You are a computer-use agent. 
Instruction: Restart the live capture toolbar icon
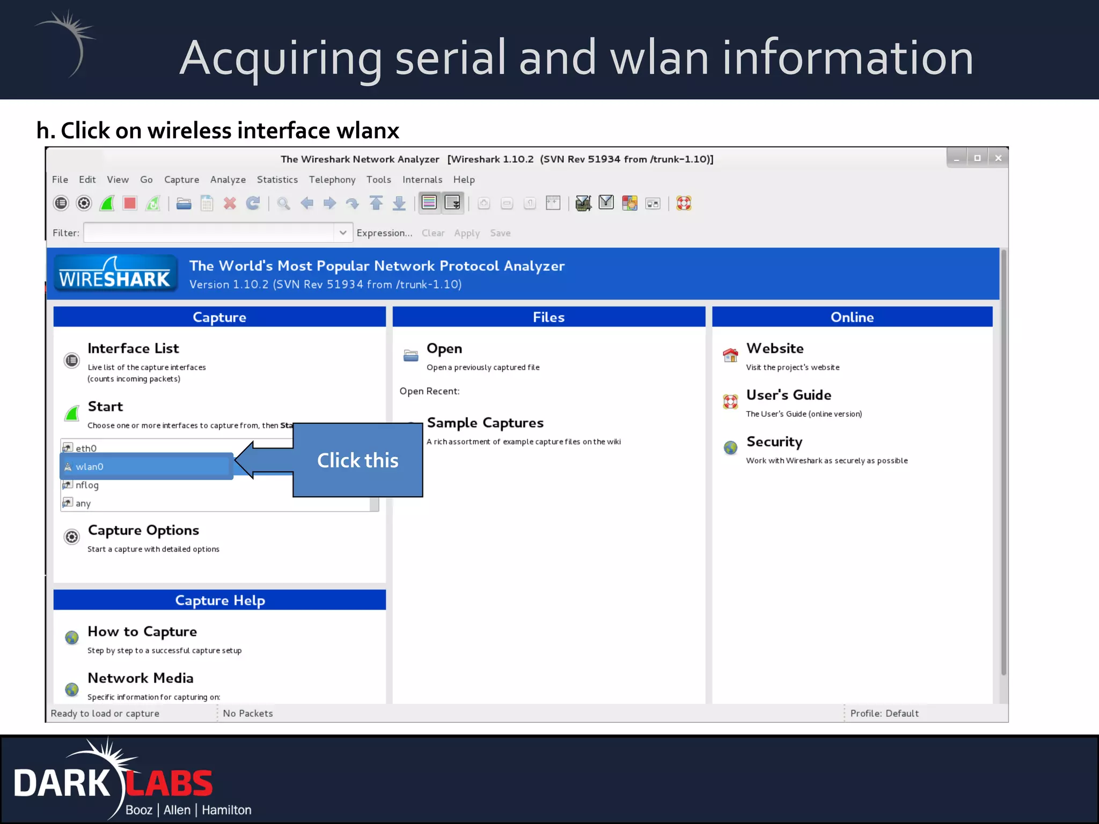click(153, 203)
